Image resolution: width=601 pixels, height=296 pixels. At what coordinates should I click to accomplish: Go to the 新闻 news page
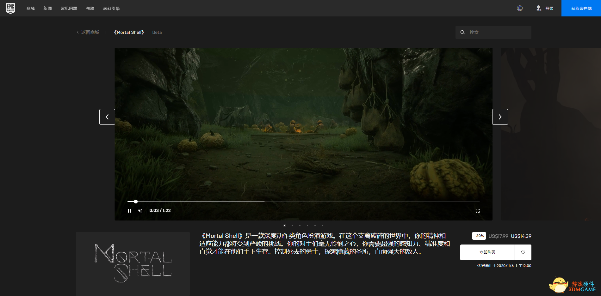pyautogui.click(x=47, y=9)
